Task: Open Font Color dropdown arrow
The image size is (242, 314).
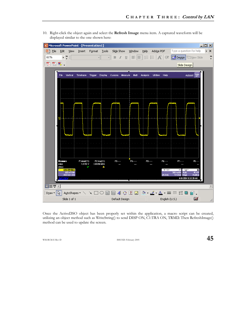Action: pos(165,193)
